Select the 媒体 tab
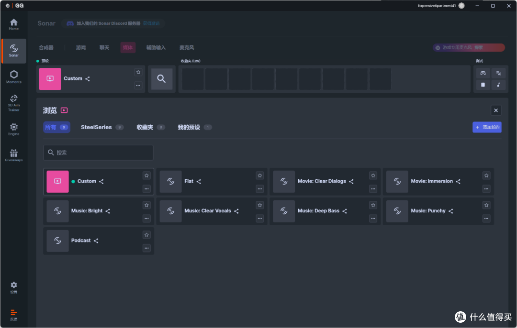The width and height of the screenshot is (517, 328). click(128, 47)
